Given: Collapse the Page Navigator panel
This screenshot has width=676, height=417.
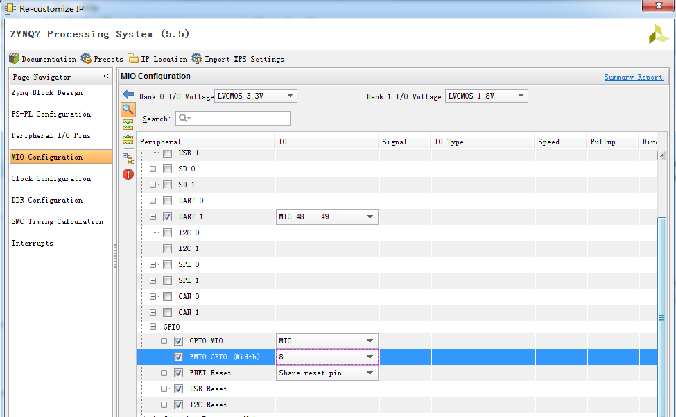Looking at the screenshot, I should 106,76.
